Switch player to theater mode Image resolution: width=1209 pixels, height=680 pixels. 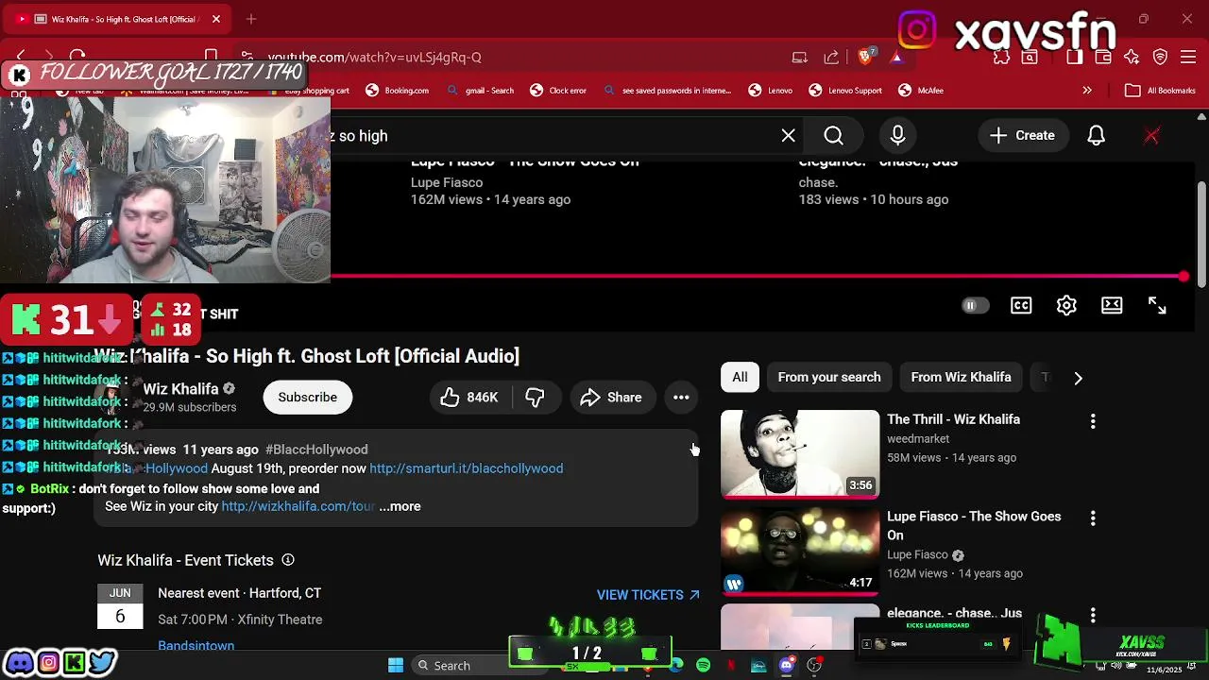tap(1112, 305)
